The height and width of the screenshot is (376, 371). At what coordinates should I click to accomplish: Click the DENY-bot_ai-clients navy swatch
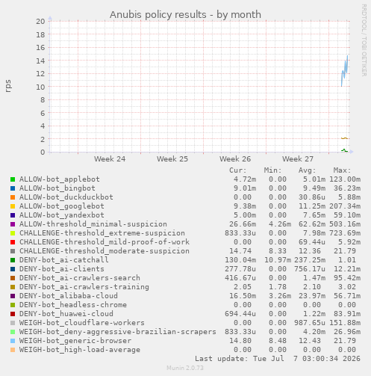pyautogui.click(x=13, y=269)
